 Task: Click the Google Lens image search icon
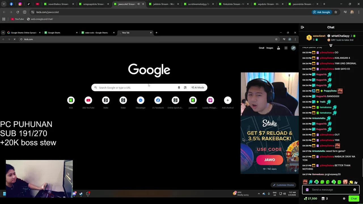click(185, 88)
